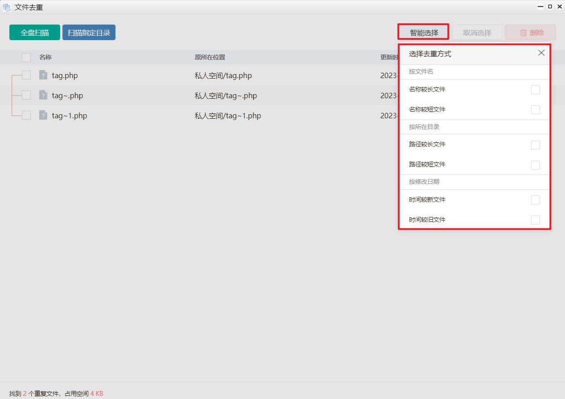Viewport: 565px width, 399px height.
Task: Click the file icon beside tag.php
Action: tap(43, 75)
